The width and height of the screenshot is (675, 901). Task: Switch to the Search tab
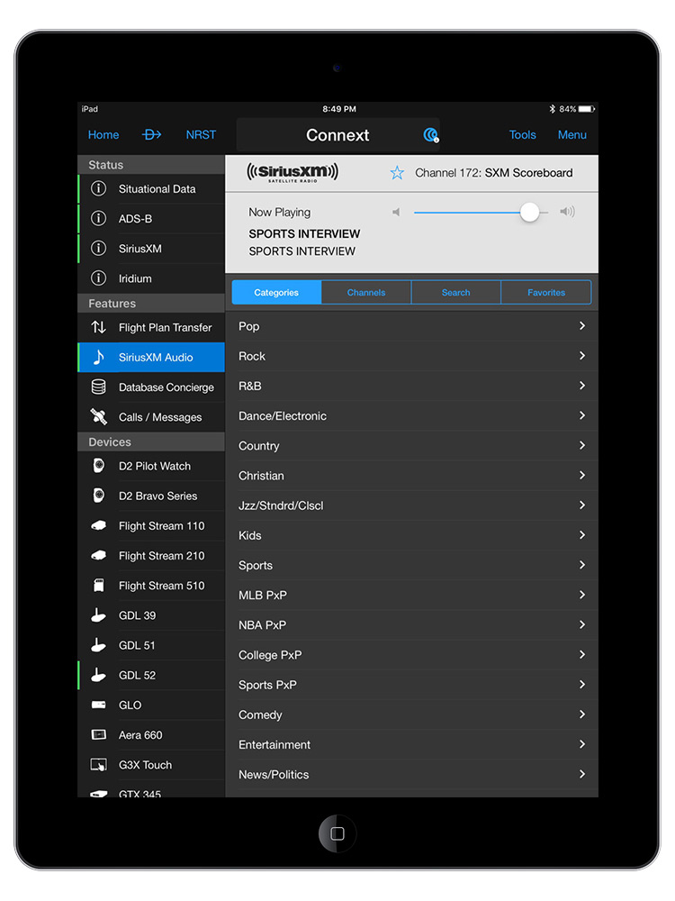pos(455,293)
